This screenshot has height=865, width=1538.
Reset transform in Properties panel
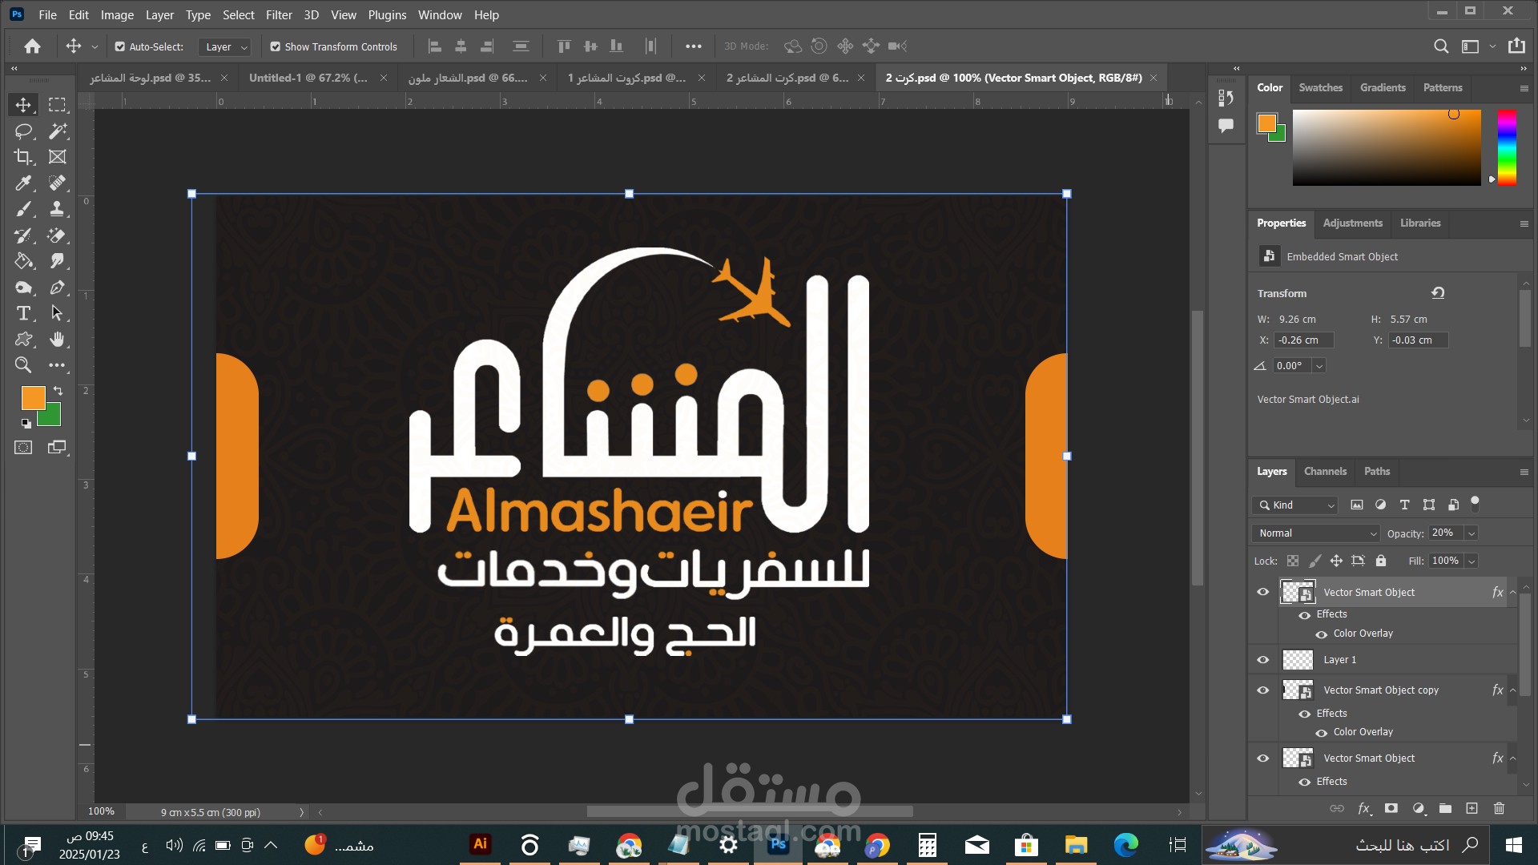pos(1438,293)
